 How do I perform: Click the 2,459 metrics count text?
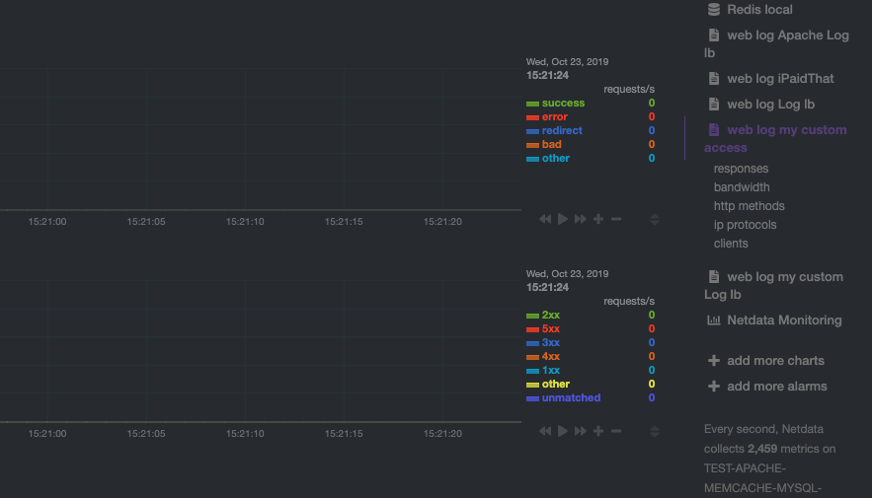click(x=761, y=449)
